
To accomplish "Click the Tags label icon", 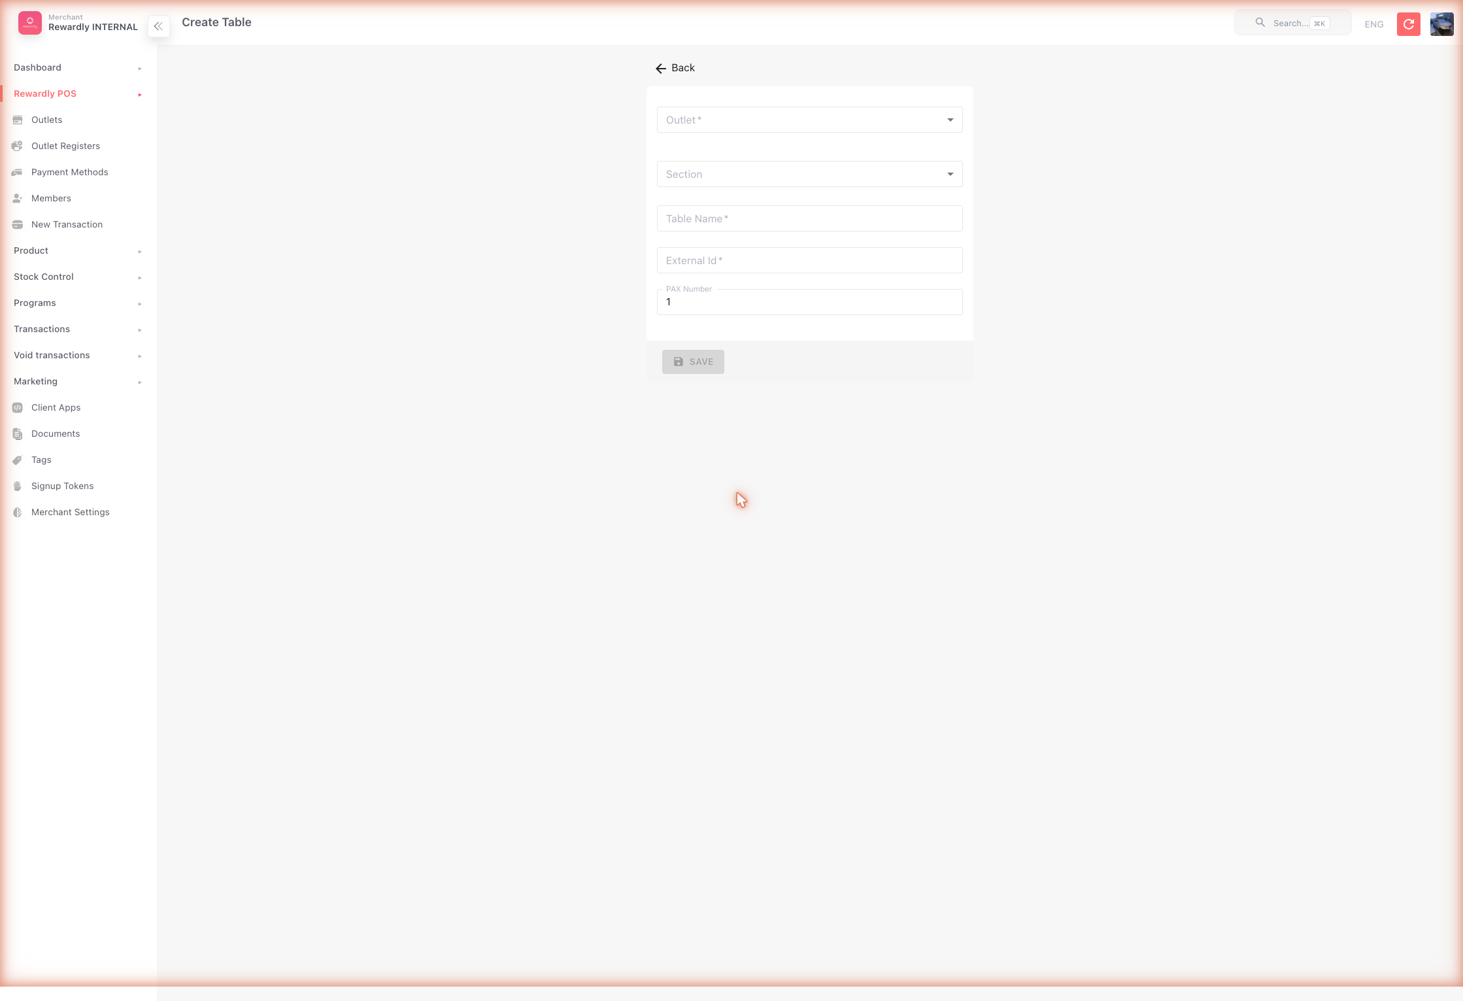I will pyautogui.click(x=18, y=460).
